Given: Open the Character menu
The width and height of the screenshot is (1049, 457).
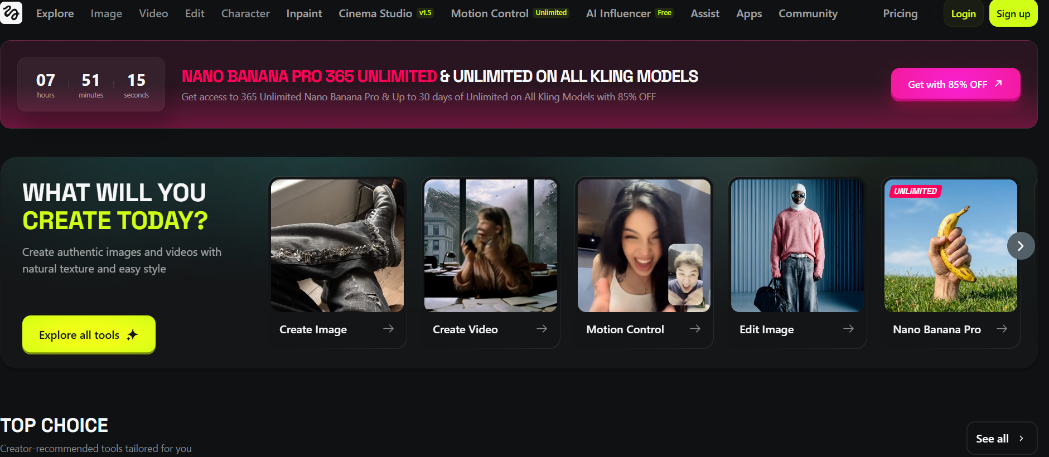Looking at the screenshot, I should click(x=245, y=13).
